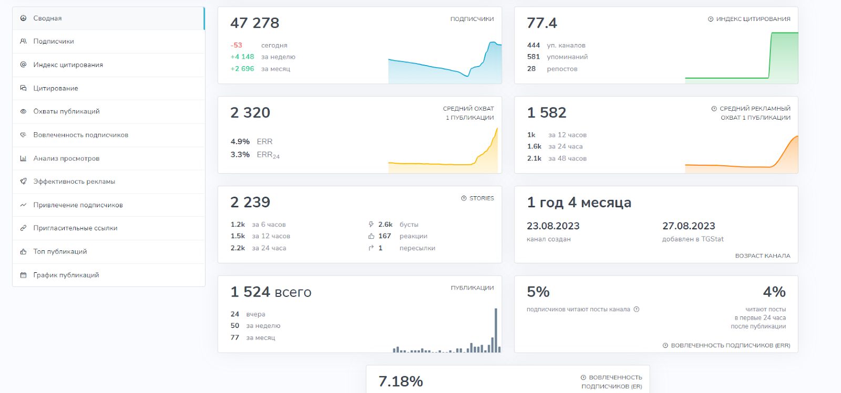The image size is (841, 393).
Task: Open the ПОДПИСЧИКИ card heading link
Action: point(472,19)
